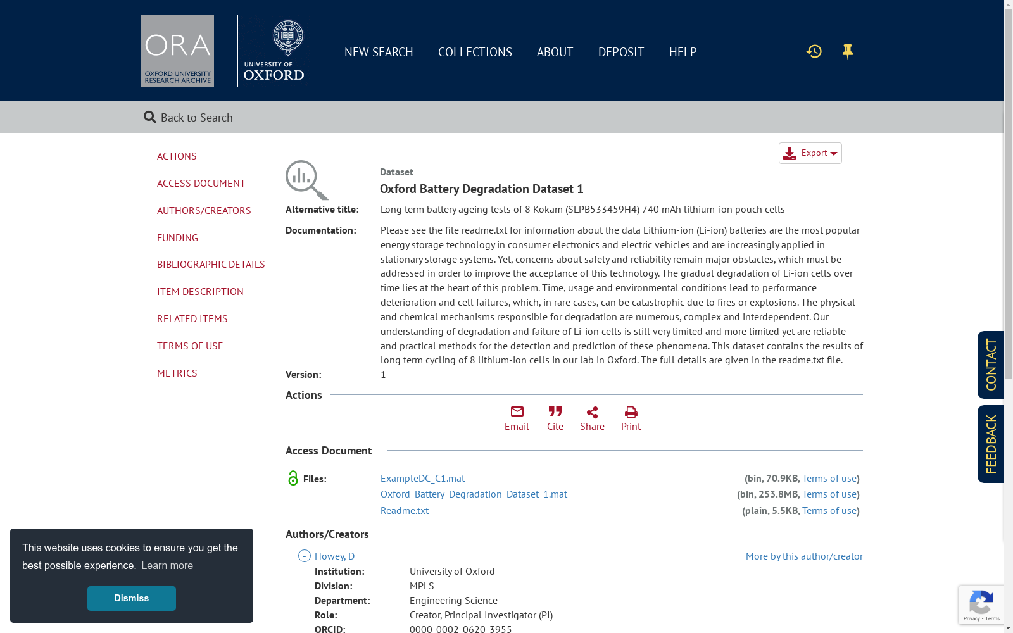The image size is (1013, 633).
Task: Click the Cite quotation marks icon
Action: point(555,411)
